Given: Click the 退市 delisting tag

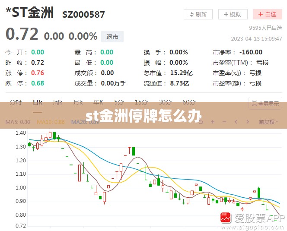Looking at the screenshot, I should pyautogui.click(x=112, y=37).
